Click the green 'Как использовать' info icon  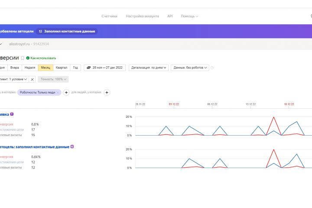click(x=28, y=58)
